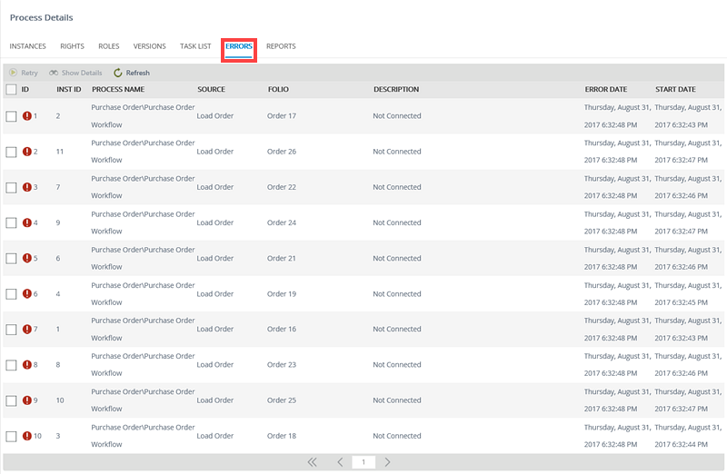Click the red error icon for ID 5
Screen dimensions: 727x474
[x=27, y=259]
